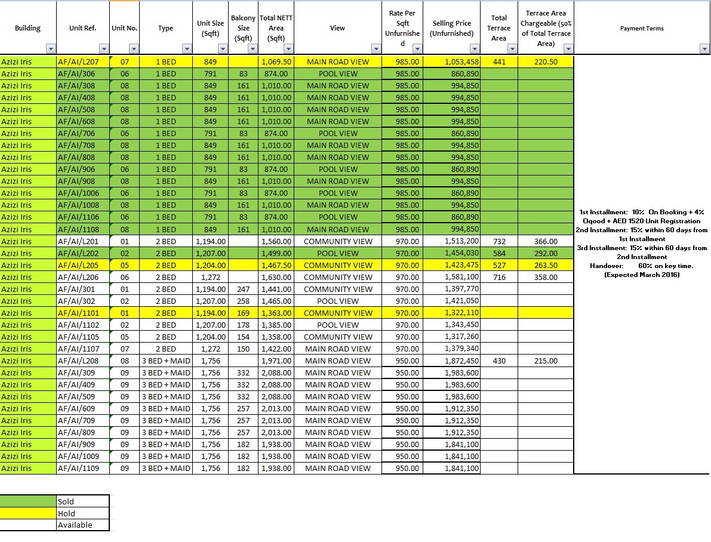Open the View column filter dropdown
The width and height of the screenshot is (711, 542).
click(x=376, y=48)
